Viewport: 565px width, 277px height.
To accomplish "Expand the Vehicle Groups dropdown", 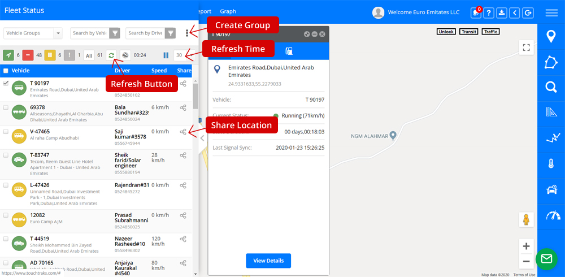I will (33, 33).
